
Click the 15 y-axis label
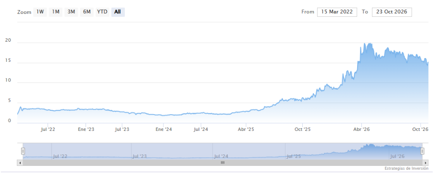point(8,60)
